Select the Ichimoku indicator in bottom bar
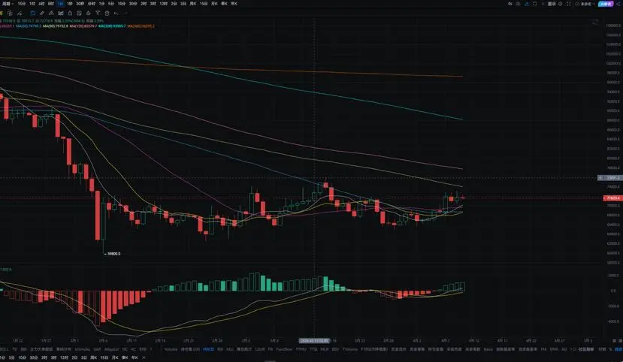The image size is (623, 362). [x=83, y=349]
